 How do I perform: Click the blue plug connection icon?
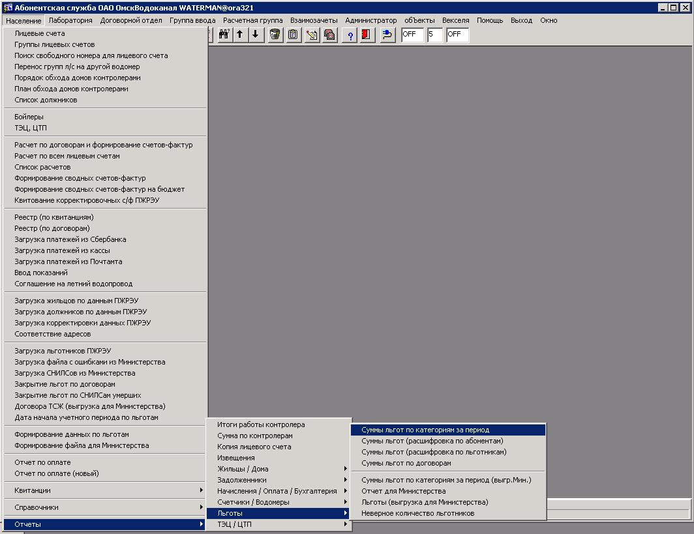387,35
